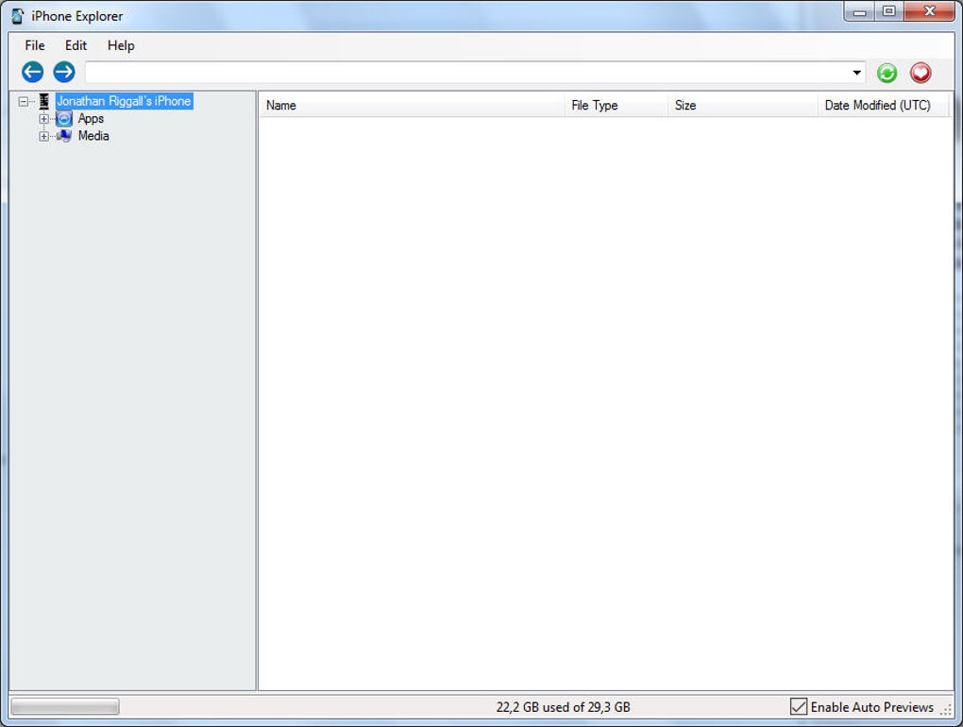Click the iPhone device icon in tree
Screen dimensions: 963x727
(x=44, y=101)
